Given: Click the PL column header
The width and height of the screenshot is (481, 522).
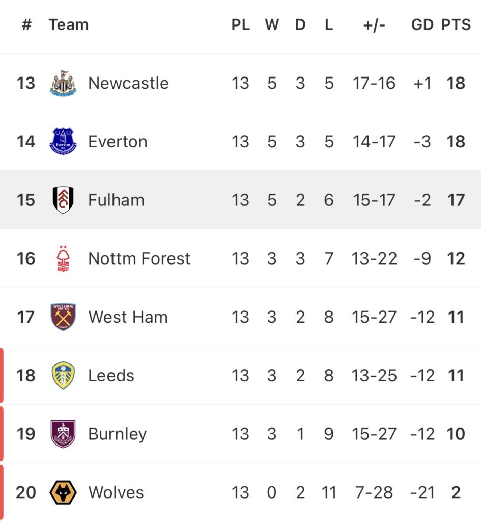Looking at the screenshot, I should coord(240,25).
